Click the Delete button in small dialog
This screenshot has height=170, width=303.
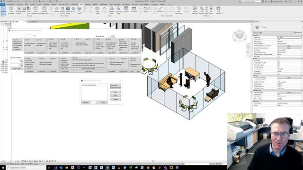116,99
